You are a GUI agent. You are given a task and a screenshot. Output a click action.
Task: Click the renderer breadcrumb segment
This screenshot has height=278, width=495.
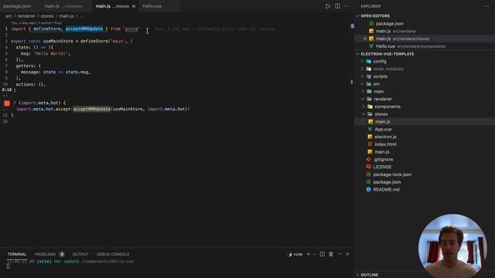tap(26, 16)
